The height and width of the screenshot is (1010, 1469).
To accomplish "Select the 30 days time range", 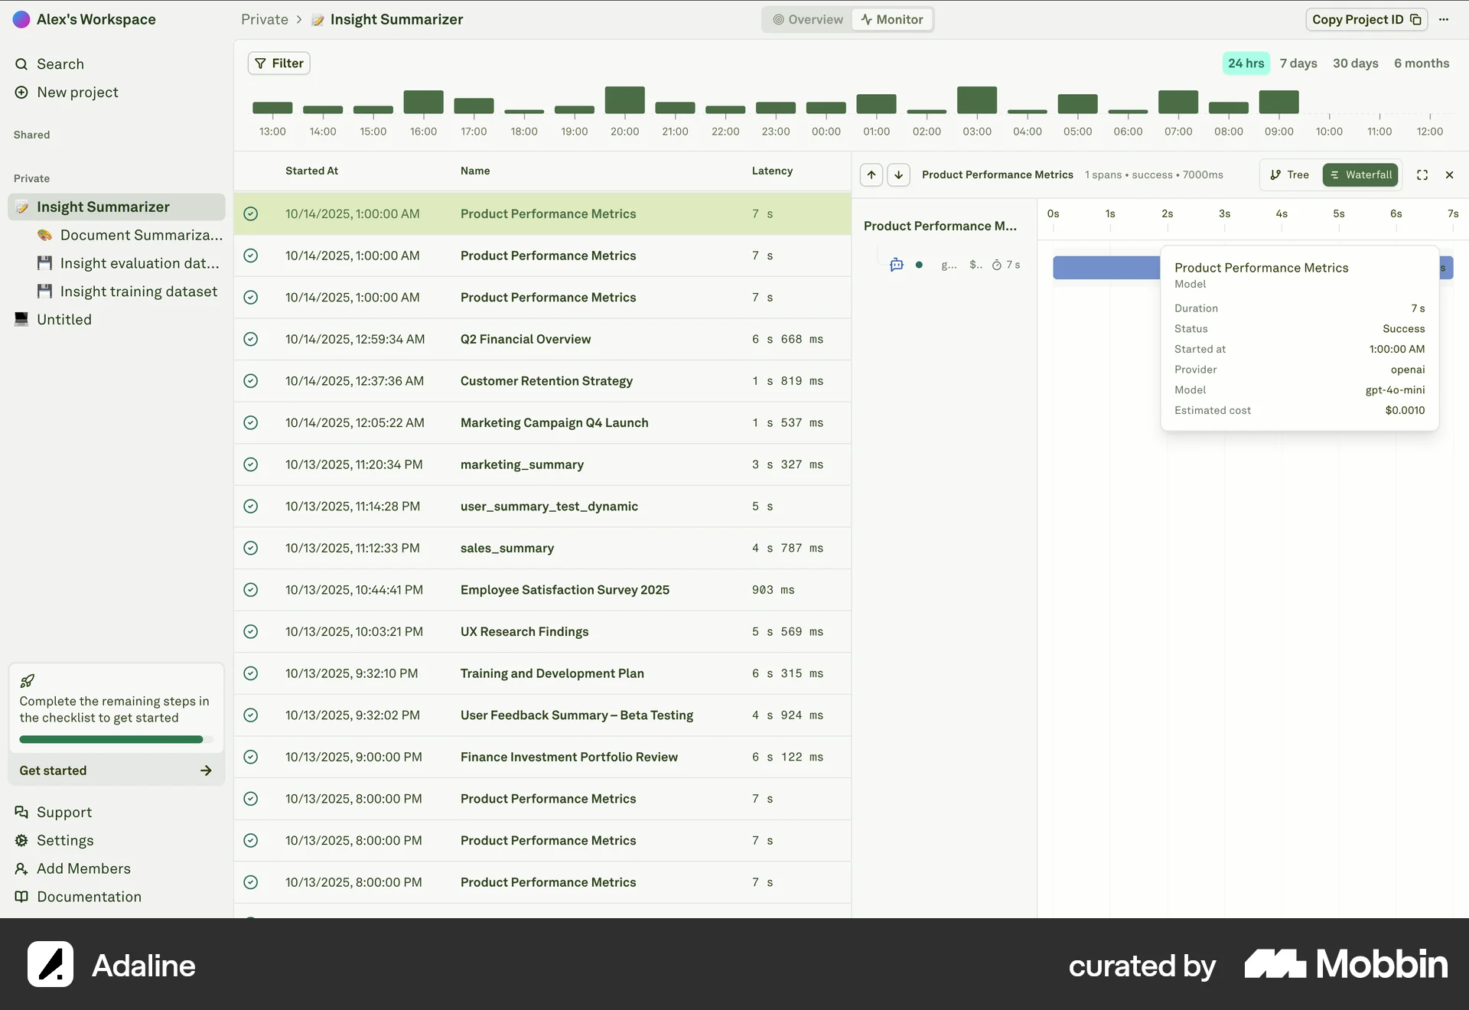I will point(1355,64).
